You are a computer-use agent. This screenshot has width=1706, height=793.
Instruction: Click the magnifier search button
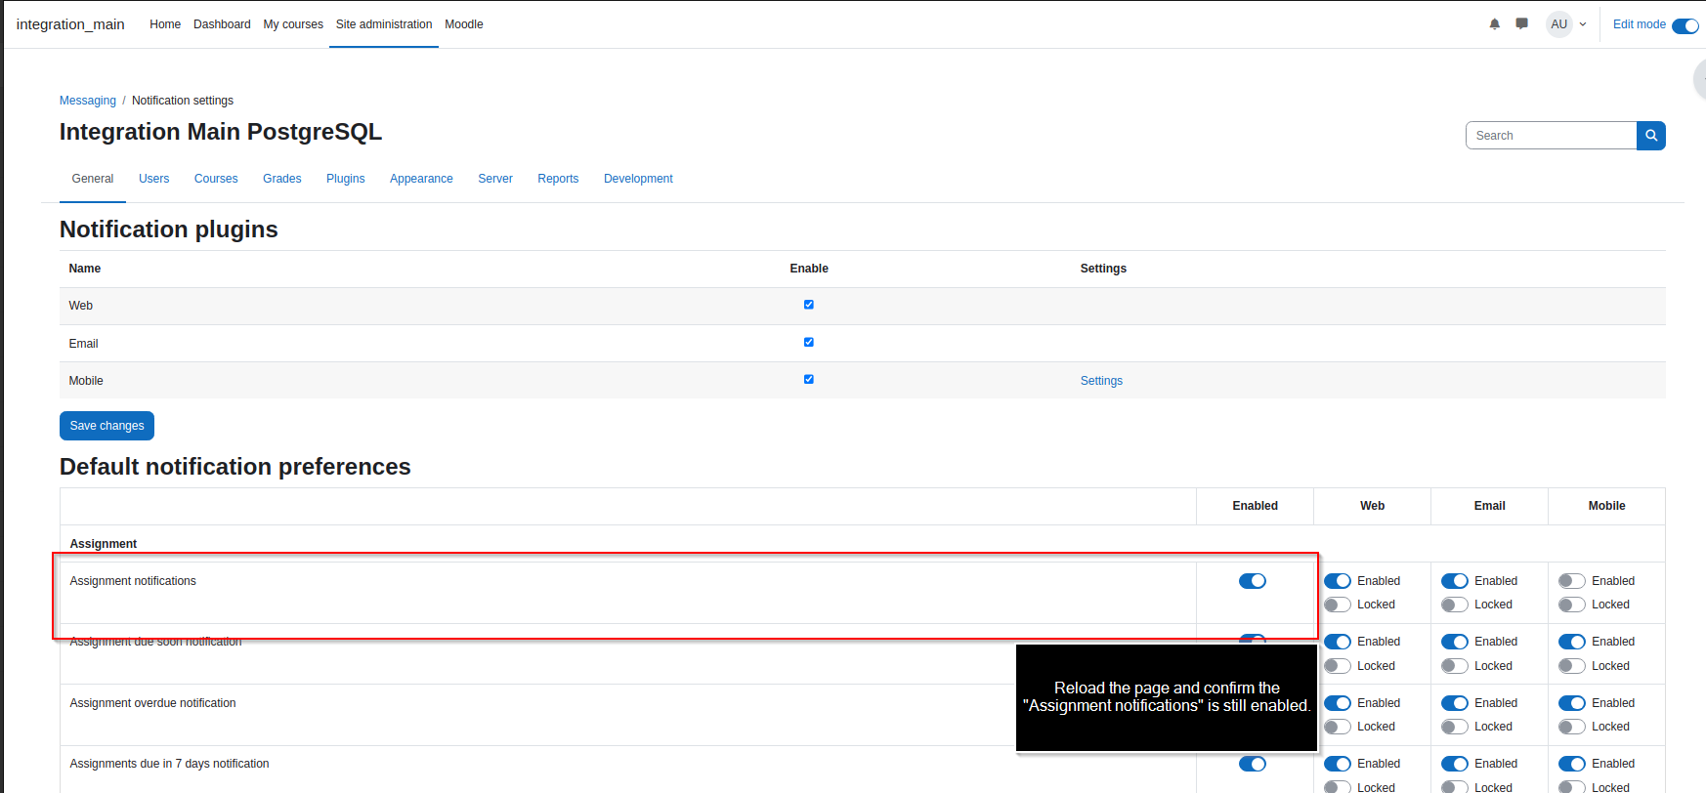click(x=1650, y=136)
